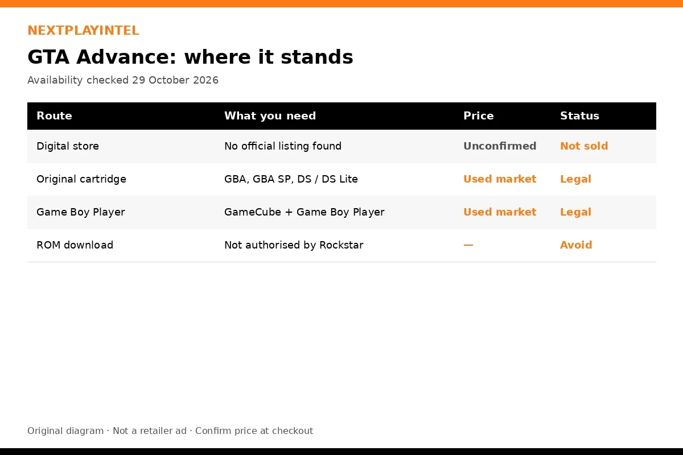The width and height of the screenshot is (683, 455).
Task: Click the Original cartridge route cell
Action: (81, 179)
